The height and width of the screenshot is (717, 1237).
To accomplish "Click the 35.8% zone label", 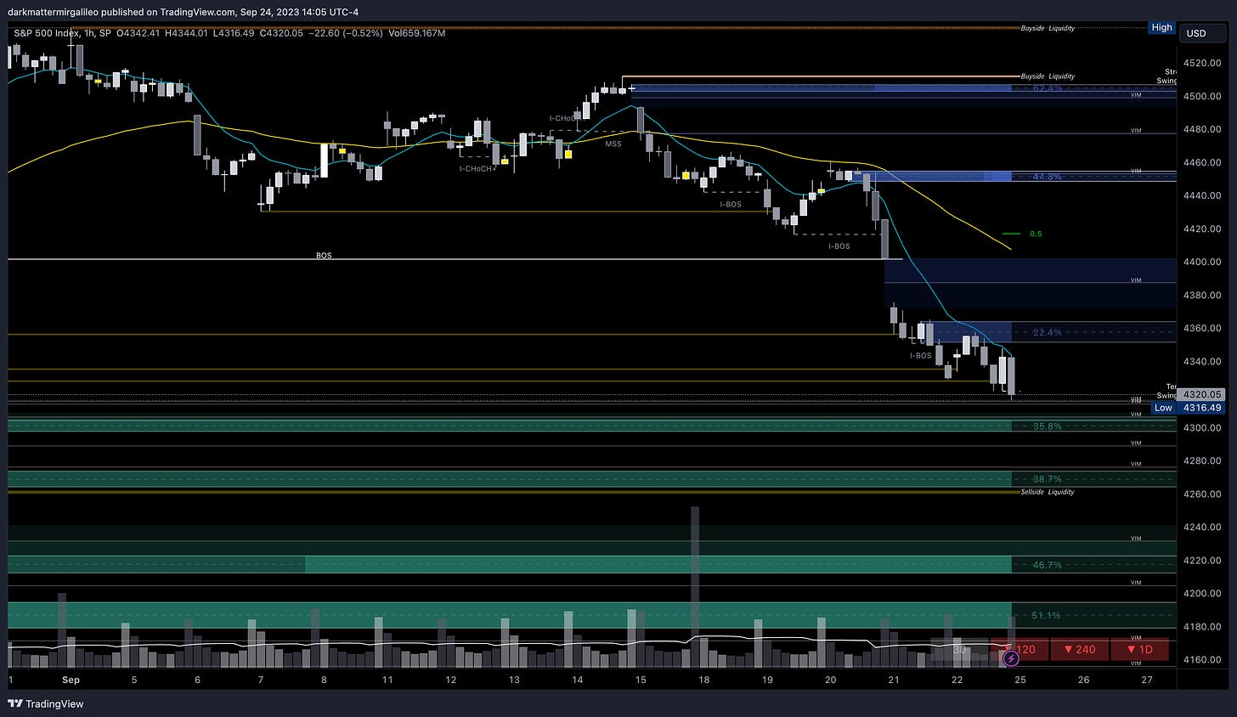I will (1048, 426).
